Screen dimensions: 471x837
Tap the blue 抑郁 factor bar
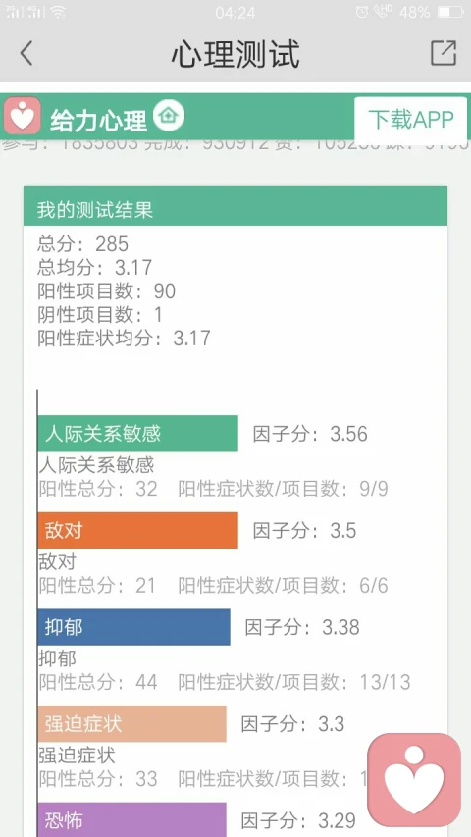134,627
